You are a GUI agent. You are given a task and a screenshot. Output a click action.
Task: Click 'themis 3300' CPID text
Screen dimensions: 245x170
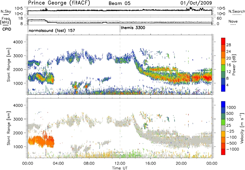tap(133, 28)
